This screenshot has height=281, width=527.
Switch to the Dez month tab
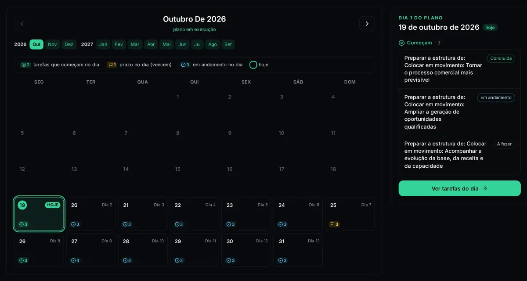click(x=69, y=44)
